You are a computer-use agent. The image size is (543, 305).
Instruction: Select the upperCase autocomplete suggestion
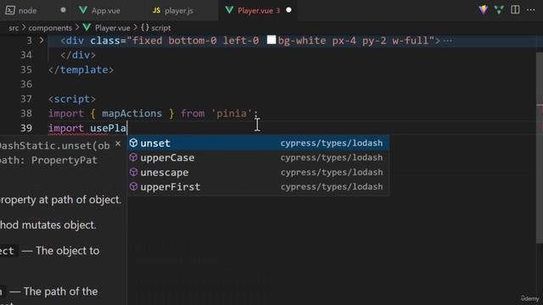258,158
